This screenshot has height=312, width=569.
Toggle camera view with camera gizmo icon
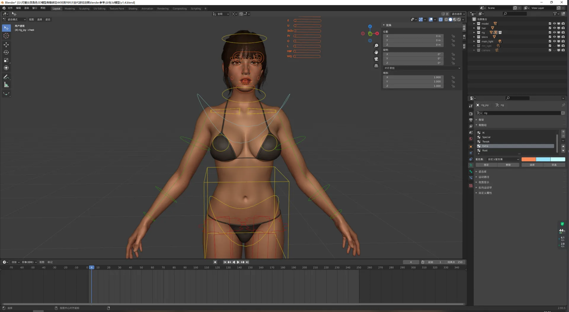[x=376, y=59]
